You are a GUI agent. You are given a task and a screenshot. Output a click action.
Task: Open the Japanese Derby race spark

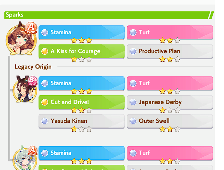(170, 102)
